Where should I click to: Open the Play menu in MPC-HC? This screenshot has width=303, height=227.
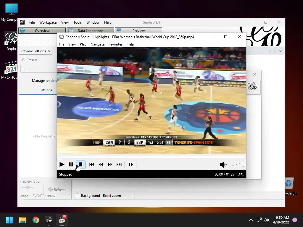click(83, 44)
